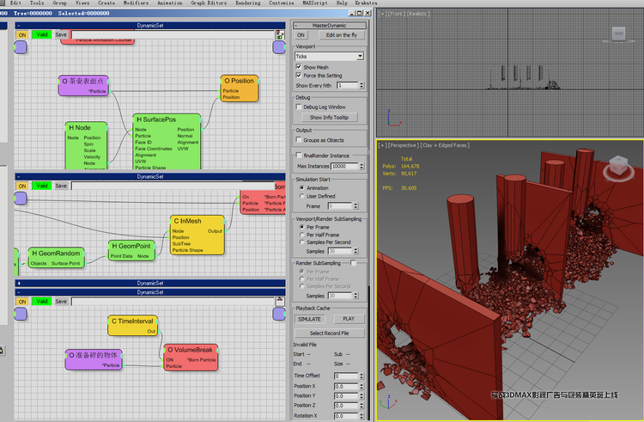
Task: Click input connector block of middle DynamicSet
Action: tap(21, 199)
